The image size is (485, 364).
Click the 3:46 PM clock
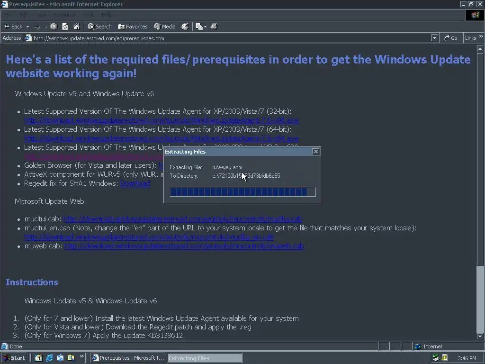point(467,358)
